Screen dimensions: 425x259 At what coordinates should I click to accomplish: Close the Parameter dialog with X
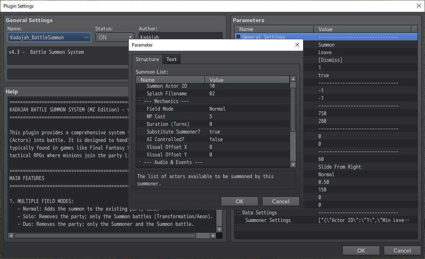point(297,45)
